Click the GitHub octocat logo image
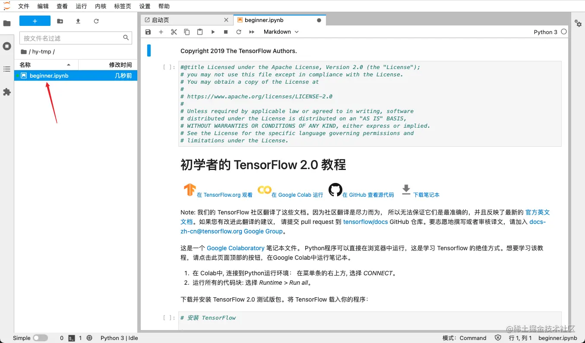The height and width of the screenshot is (343, 585). [x=335, y=190]
